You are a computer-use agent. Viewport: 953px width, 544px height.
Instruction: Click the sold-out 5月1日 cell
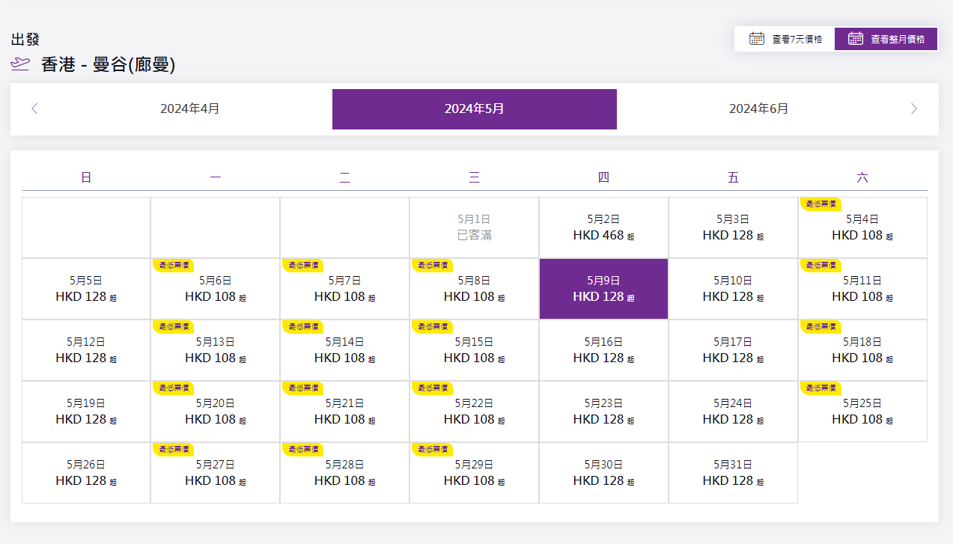click(474, 227)
